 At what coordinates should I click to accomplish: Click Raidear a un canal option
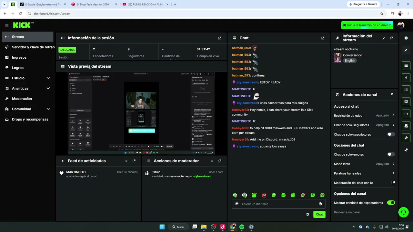tap(347, 212)
